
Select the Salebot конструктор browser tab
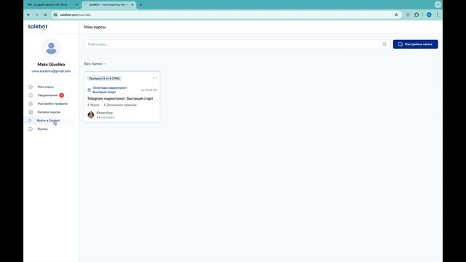[x=108, y=5]
